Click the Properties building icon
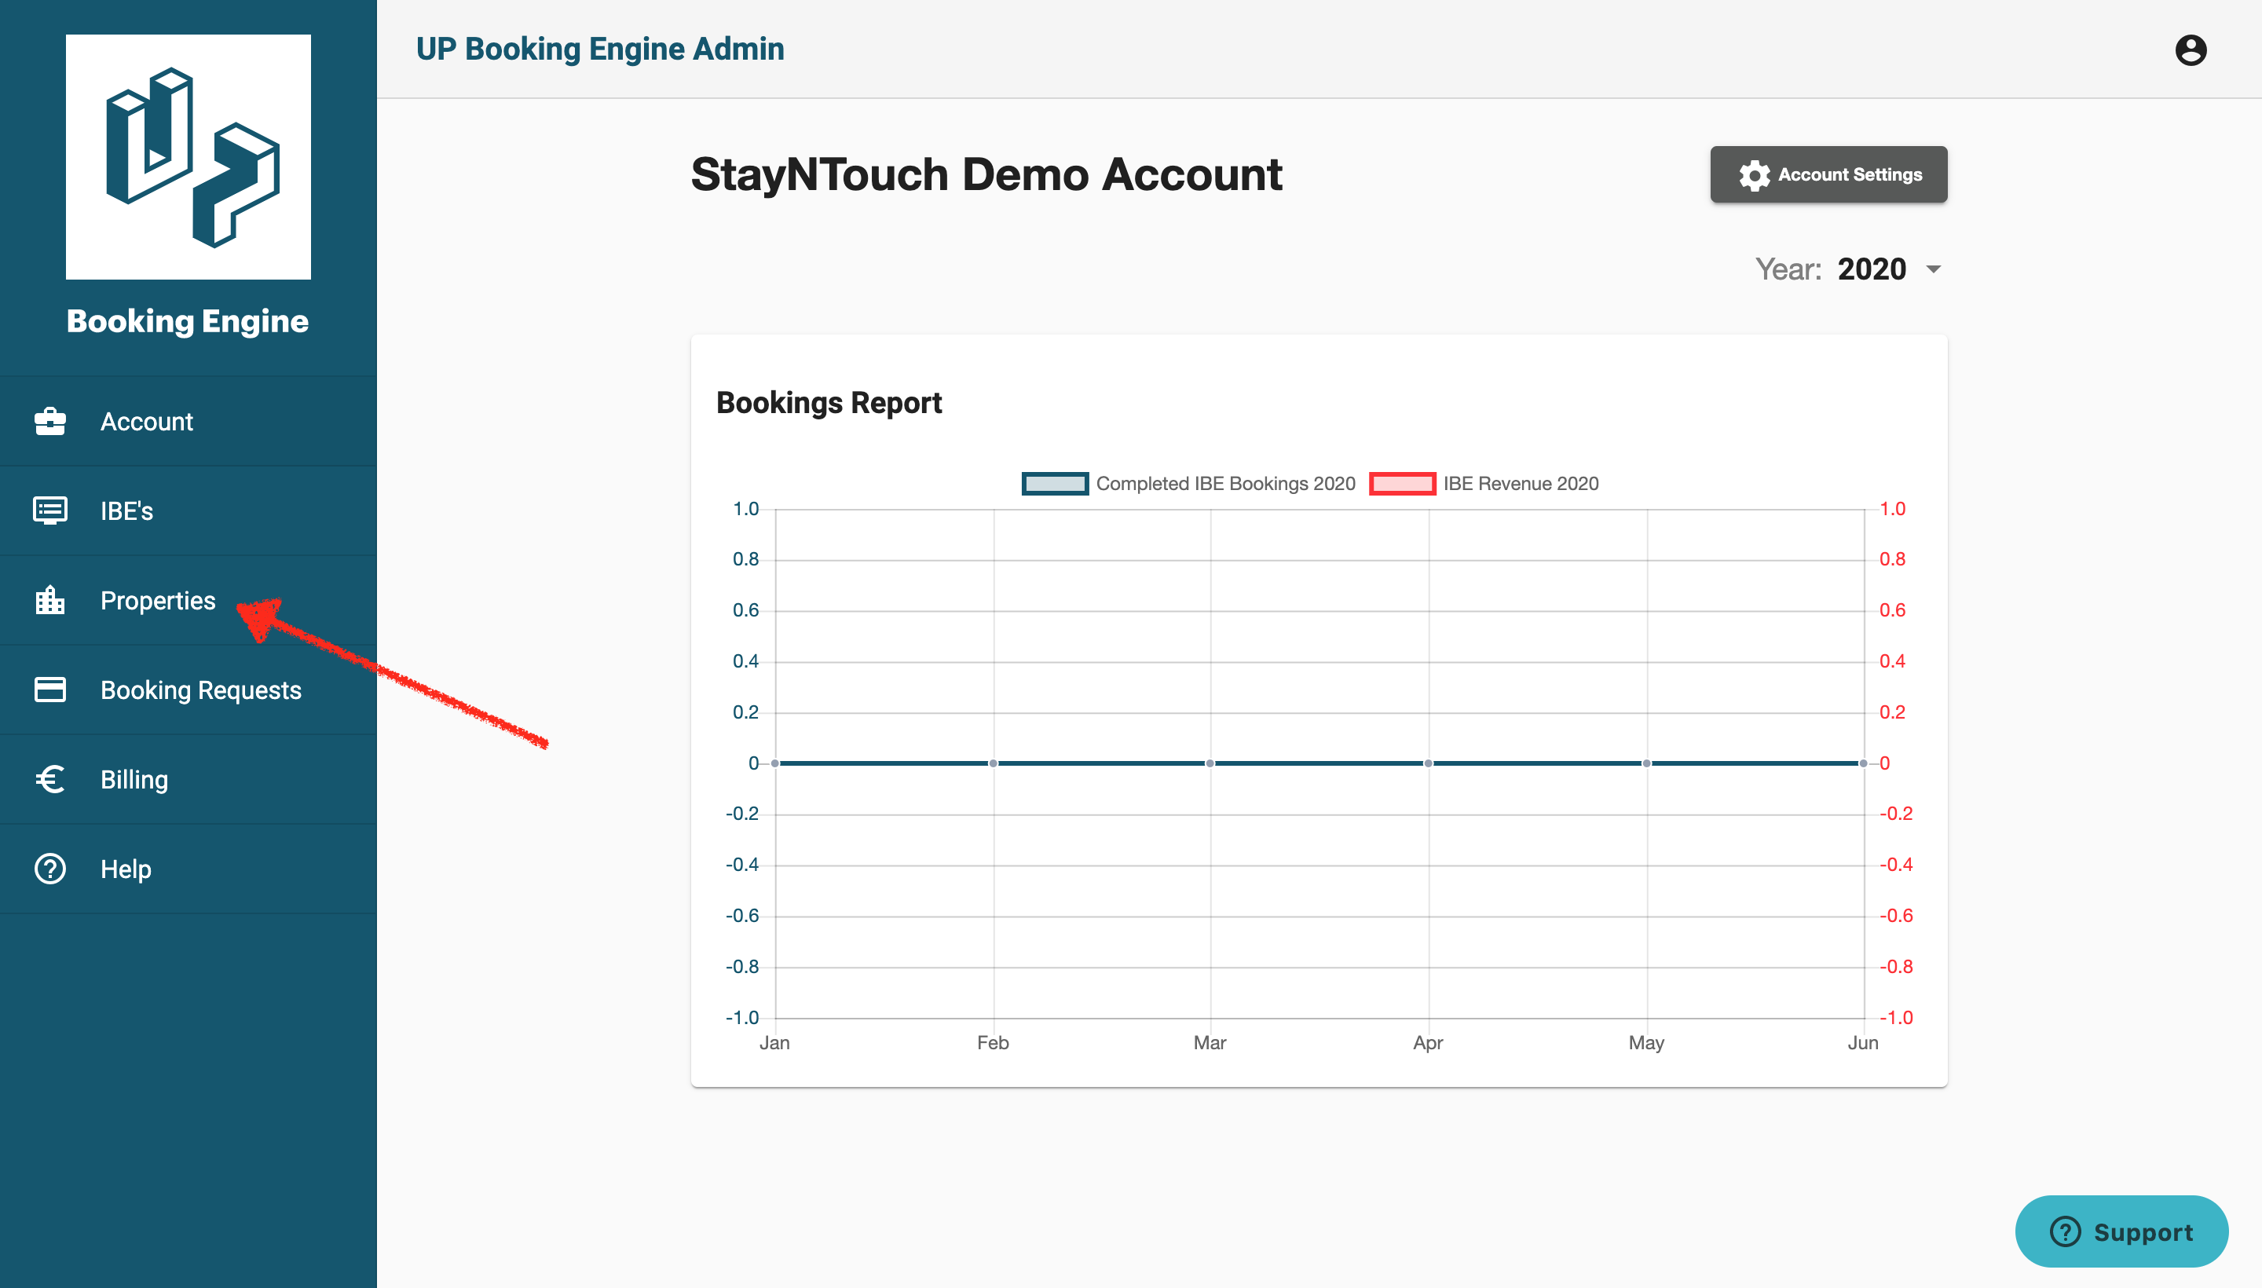This screenshot has height=1288, width=2262. pos(49,600)
